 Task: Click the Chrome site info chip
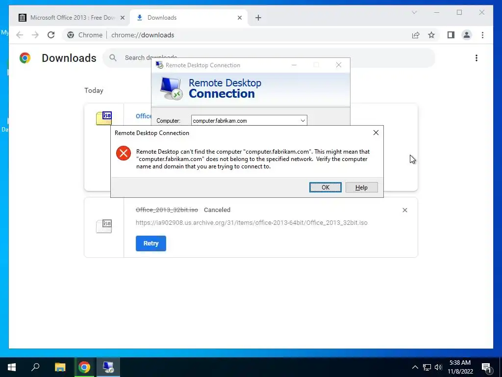pos(85,35)
